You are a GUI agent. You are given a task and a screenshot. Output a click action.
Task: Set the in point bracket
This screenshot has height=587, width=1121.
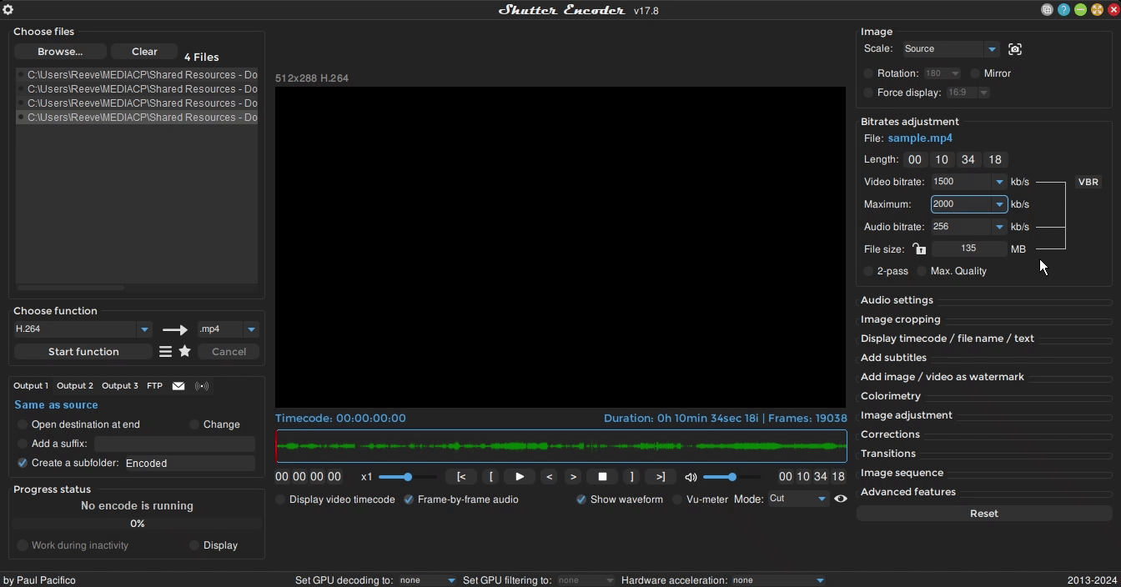490,477
